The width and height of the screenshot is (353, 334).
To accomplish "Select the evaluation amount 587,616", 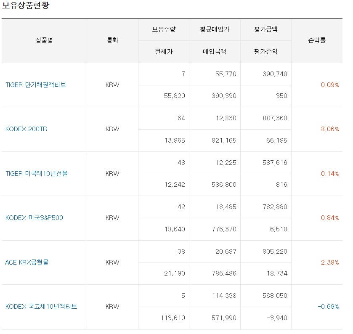I will 275,162.
